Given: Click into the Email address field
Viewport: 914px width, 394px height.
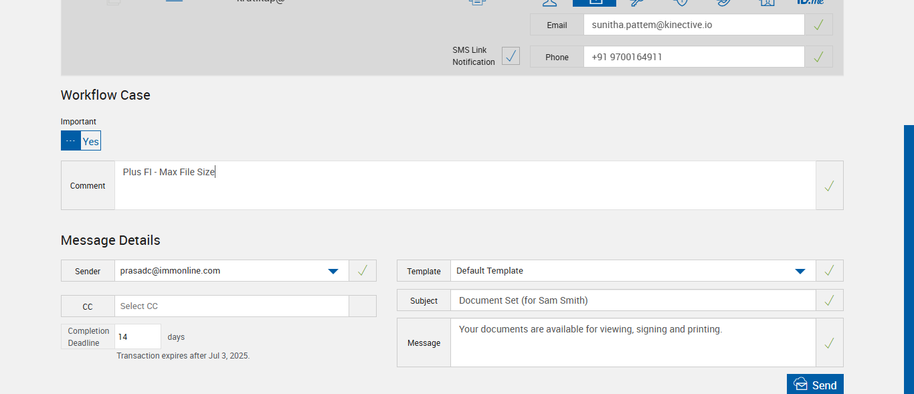Looking at the screenshot, I should tap(693, 25).
